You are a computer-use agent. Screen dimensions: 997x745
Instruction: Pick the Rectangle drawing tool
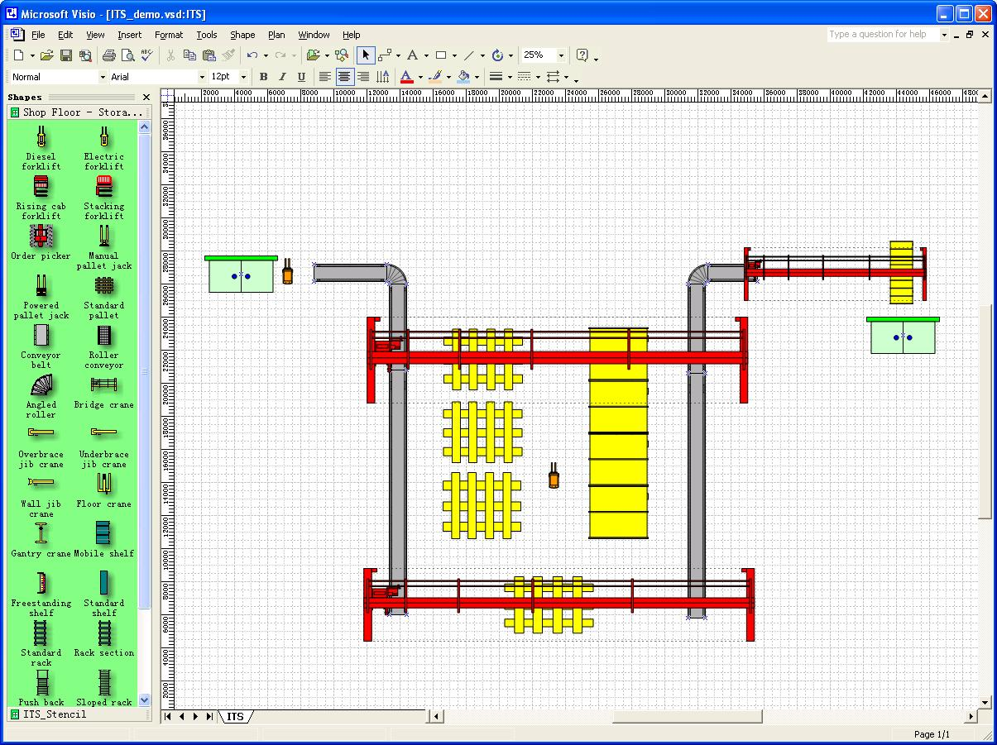point(441,55)
